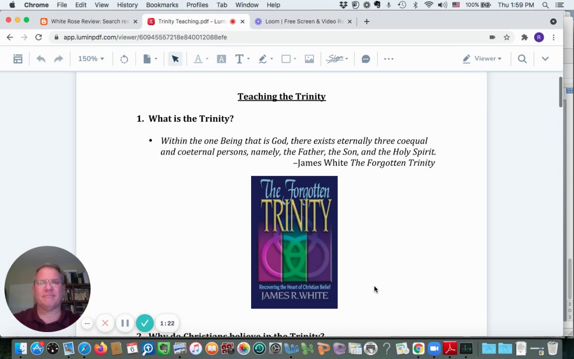This screenshot has width=574, height=359.
Task: Open the Window menu
Action: pyautogui.click(x=247, y=5)
